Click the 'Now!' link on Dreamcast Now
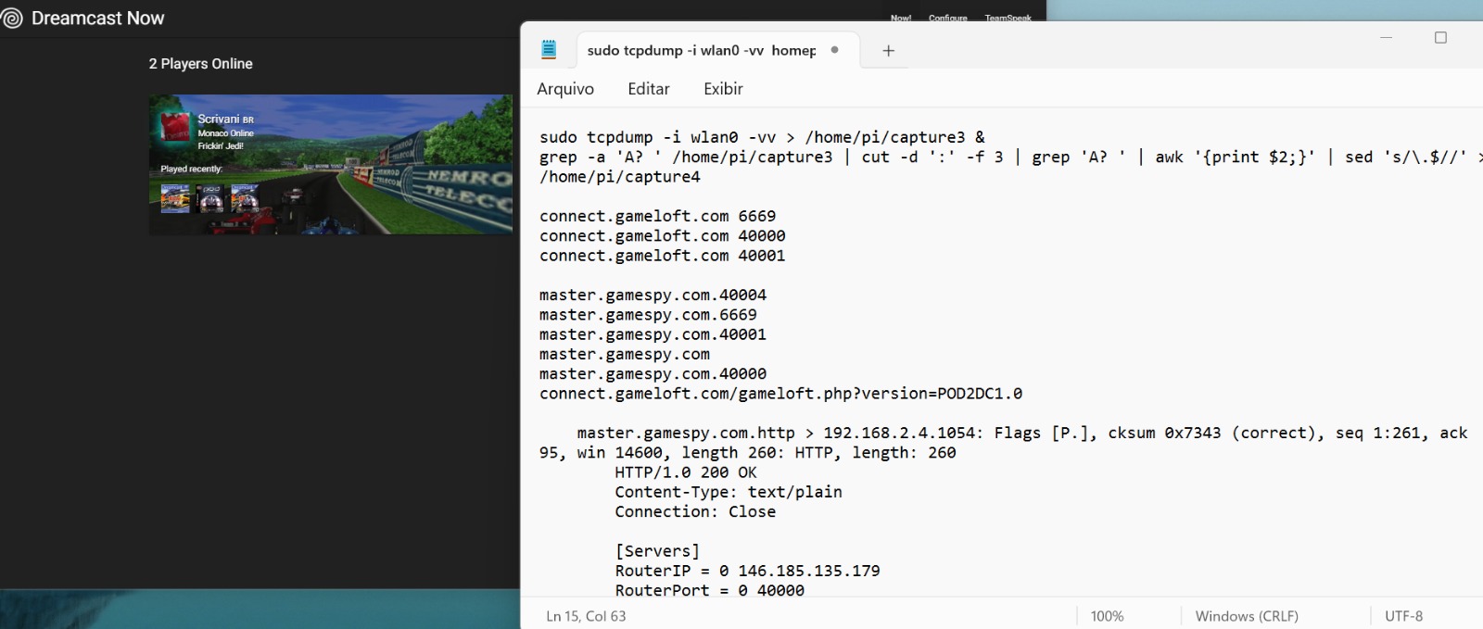Screen dimensions: 1483x629 [x=901, y=18]
